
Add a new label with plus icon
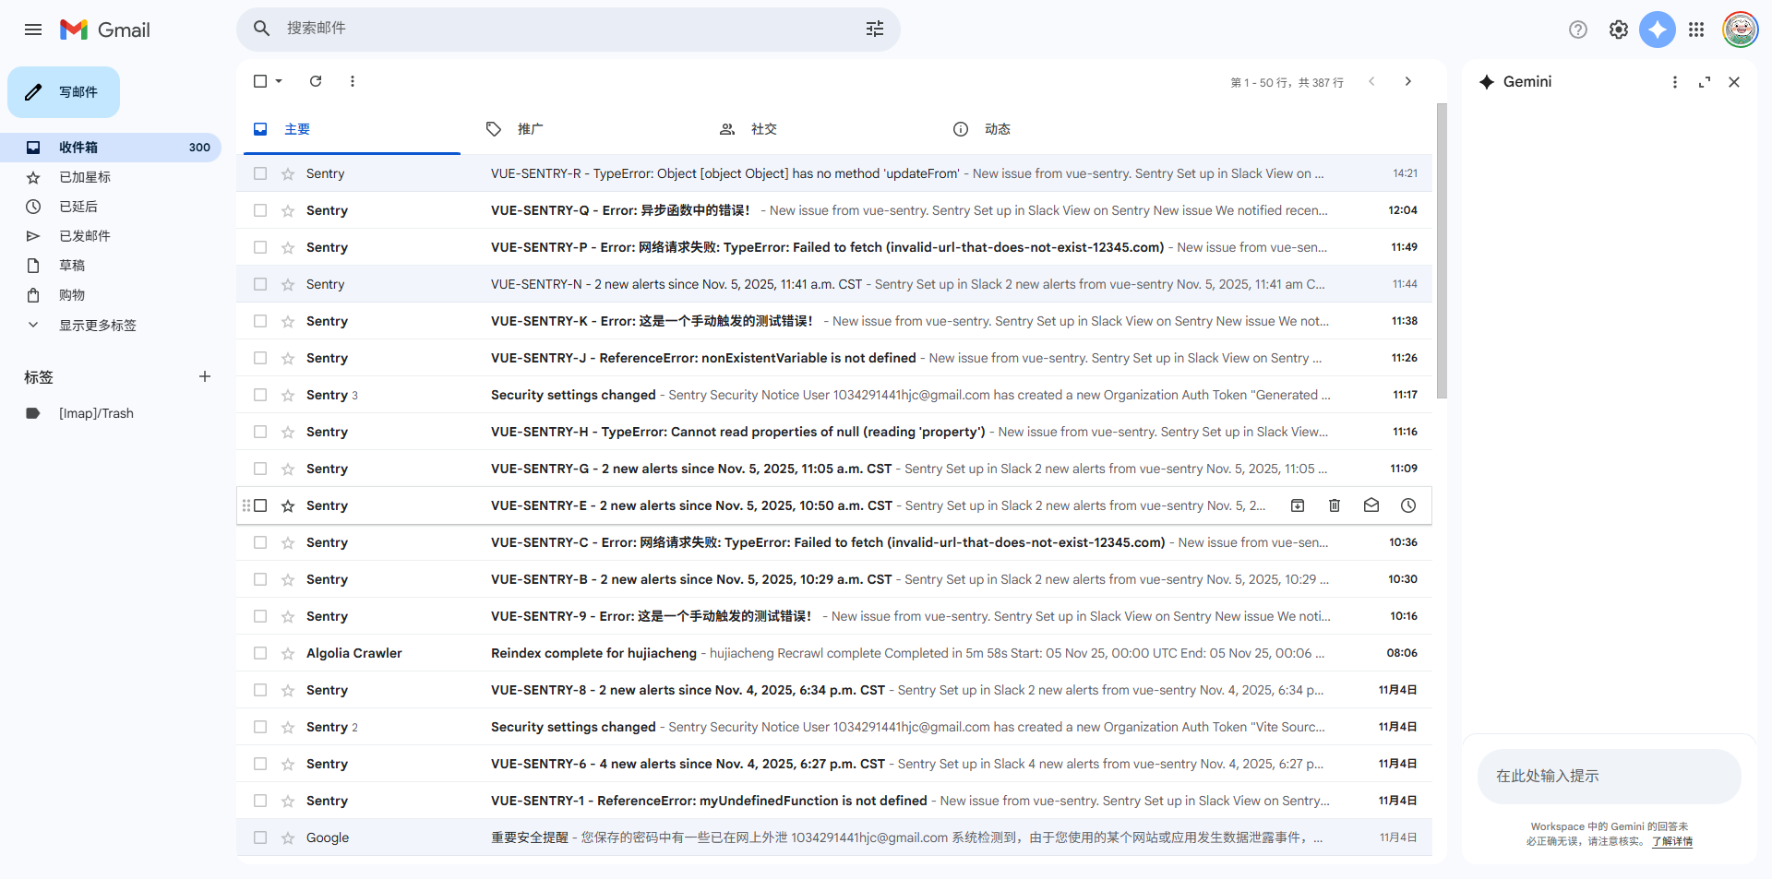(x=205, y=376)
